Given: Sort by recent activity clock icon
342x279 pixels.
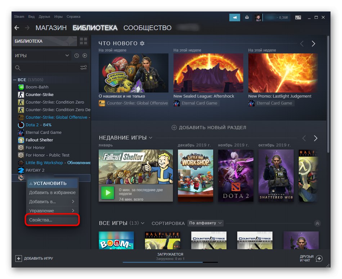Looking at the screenshot, I should click(x=77, y=56).
